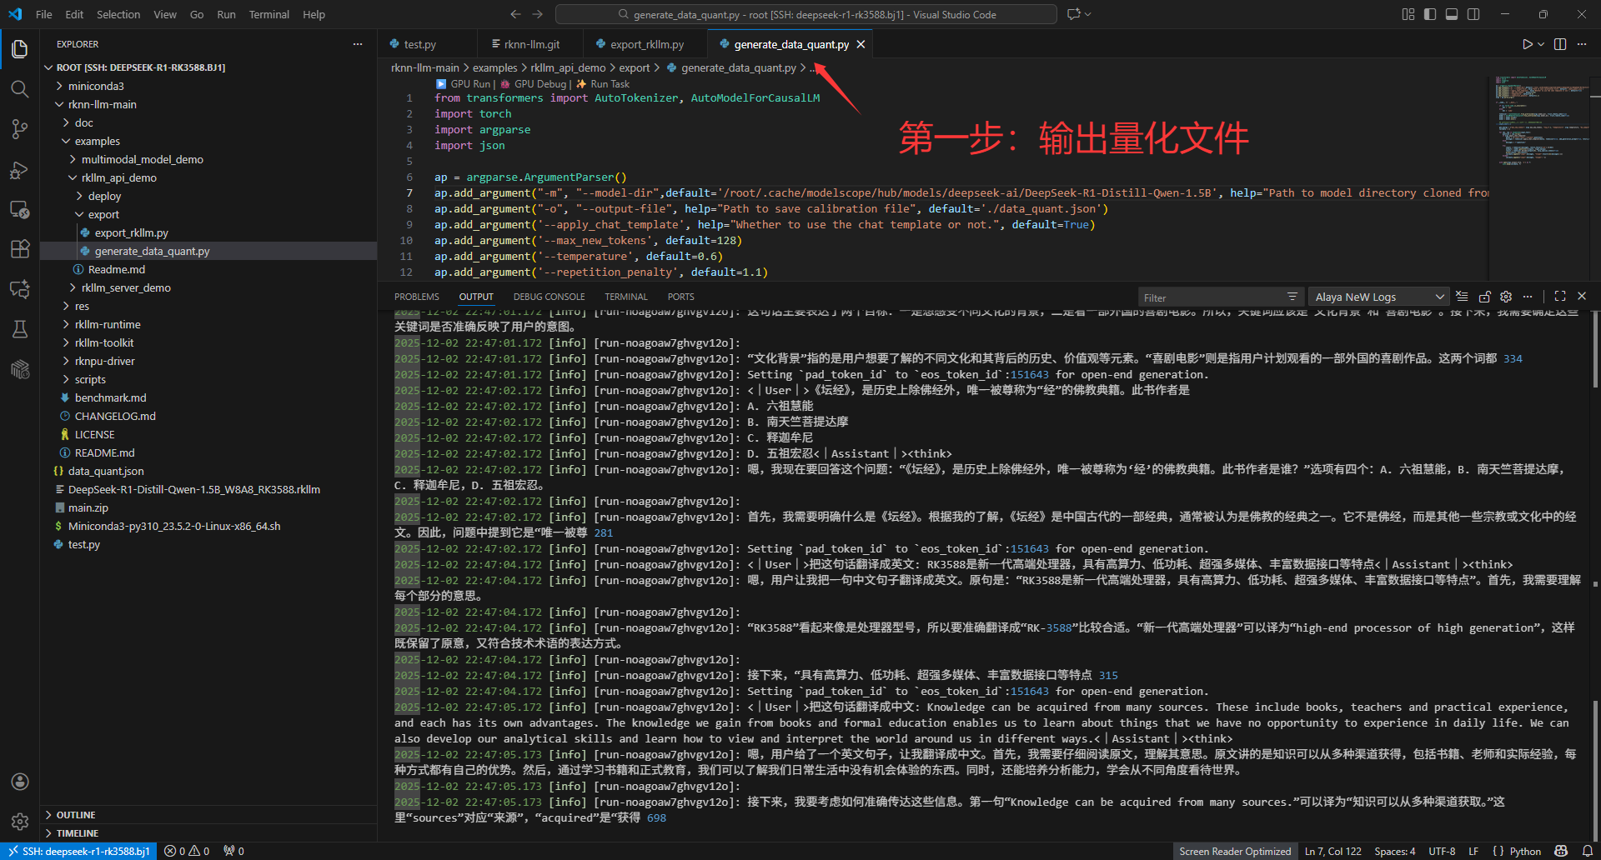Clear the output panel log
This screenshot has width=1601, height=860.
1462,297
